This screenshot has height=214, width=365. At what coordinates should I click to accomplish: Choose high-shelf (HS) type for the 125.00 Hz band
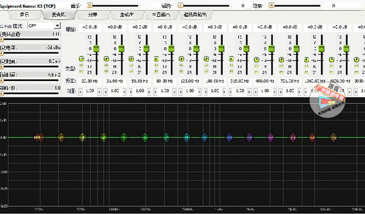(182, 71)
